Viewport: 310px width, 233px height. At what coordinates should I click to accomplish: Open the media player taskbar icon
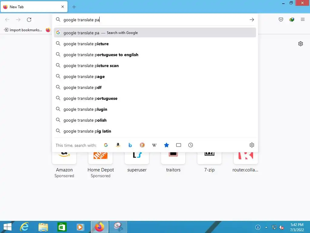pos(80,227)
